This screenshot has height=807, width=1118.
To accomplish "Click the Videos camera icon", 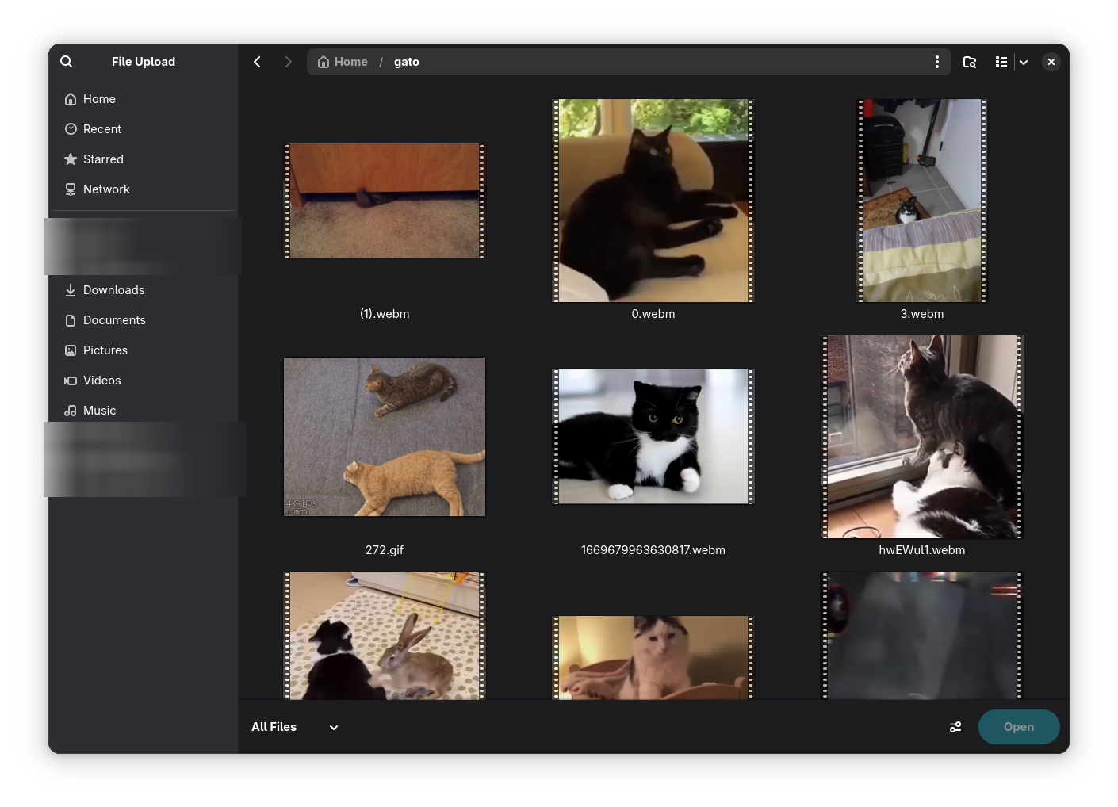I will point(71,381).
